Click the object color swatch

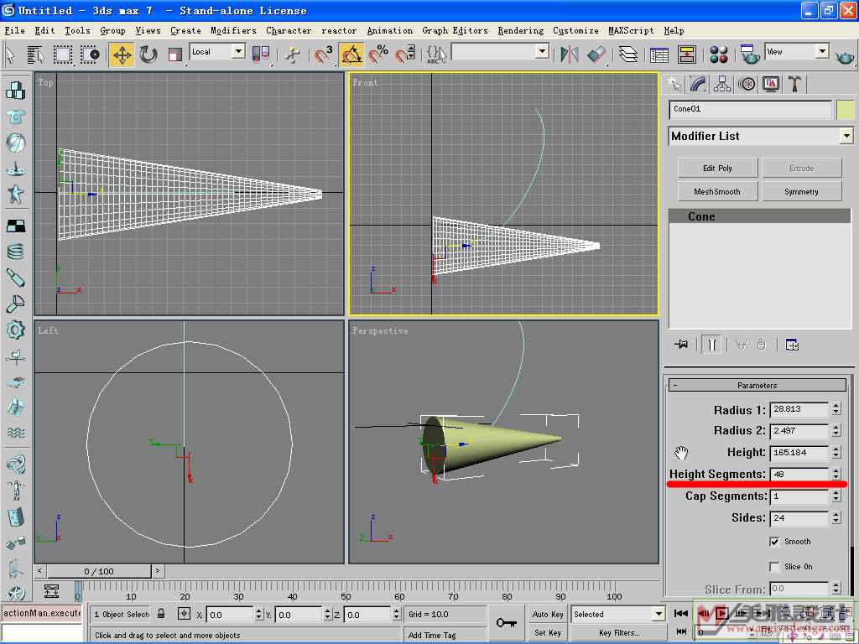click(x=846, y=110)
